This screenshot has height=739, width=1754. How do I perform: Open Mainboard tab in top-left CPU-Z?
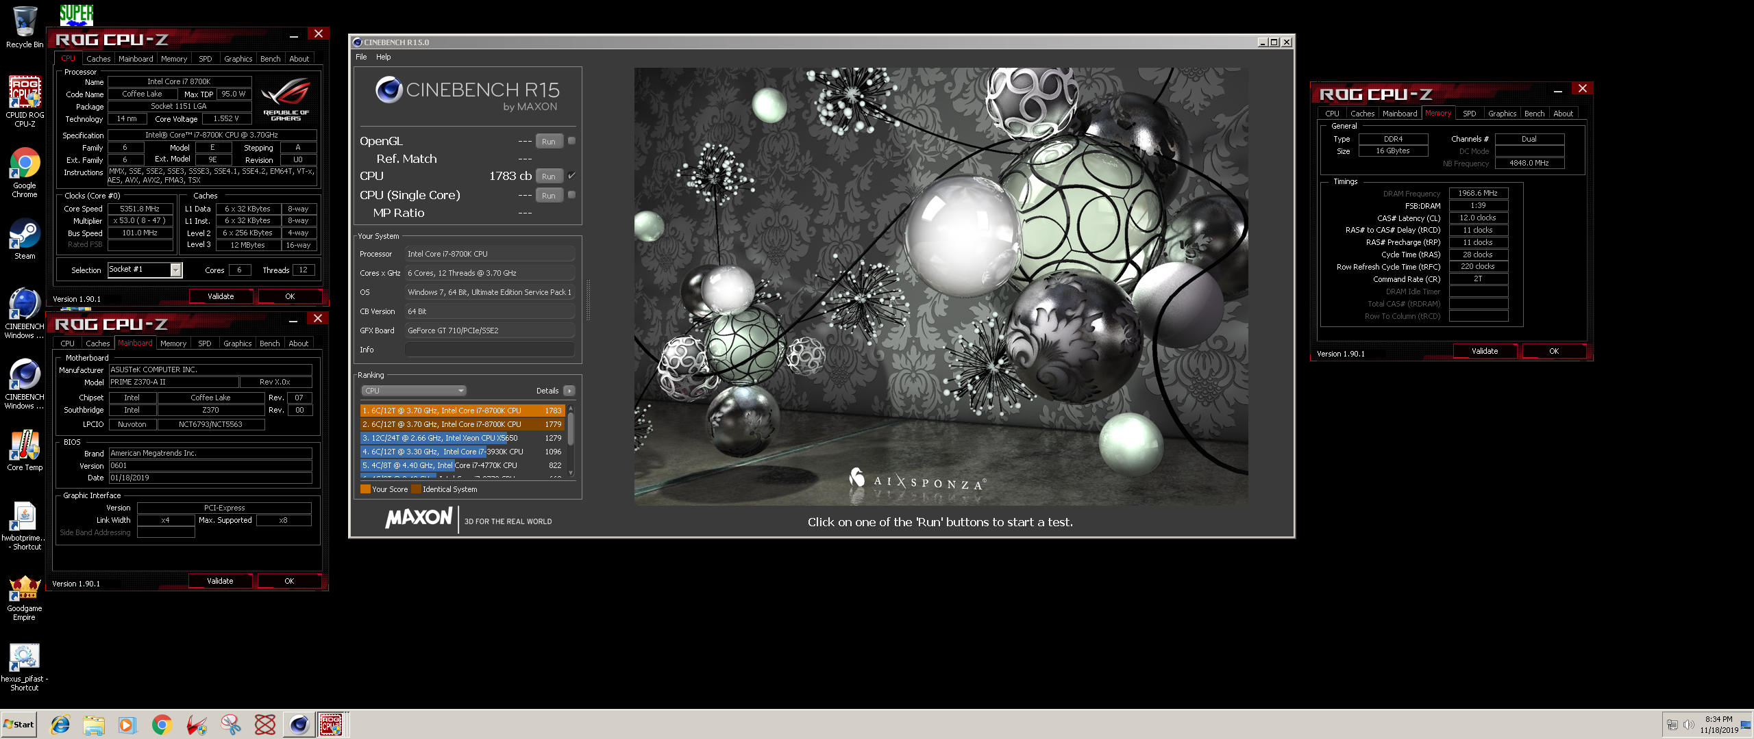click(136, 59)
